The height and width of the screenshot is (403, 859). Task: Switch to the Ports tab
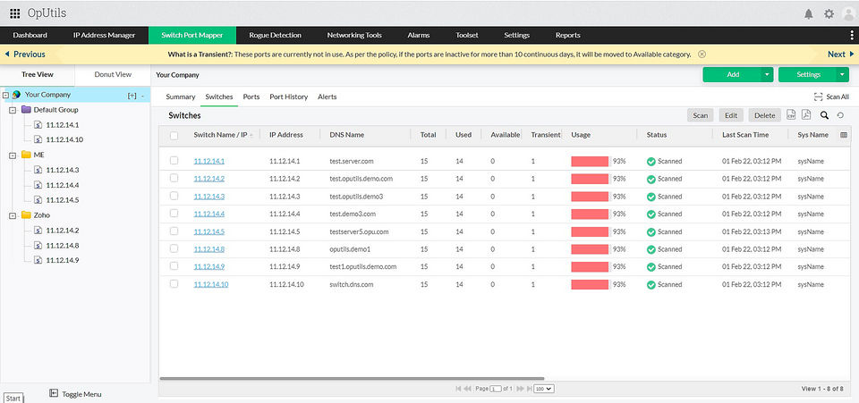tap(251, 97)
